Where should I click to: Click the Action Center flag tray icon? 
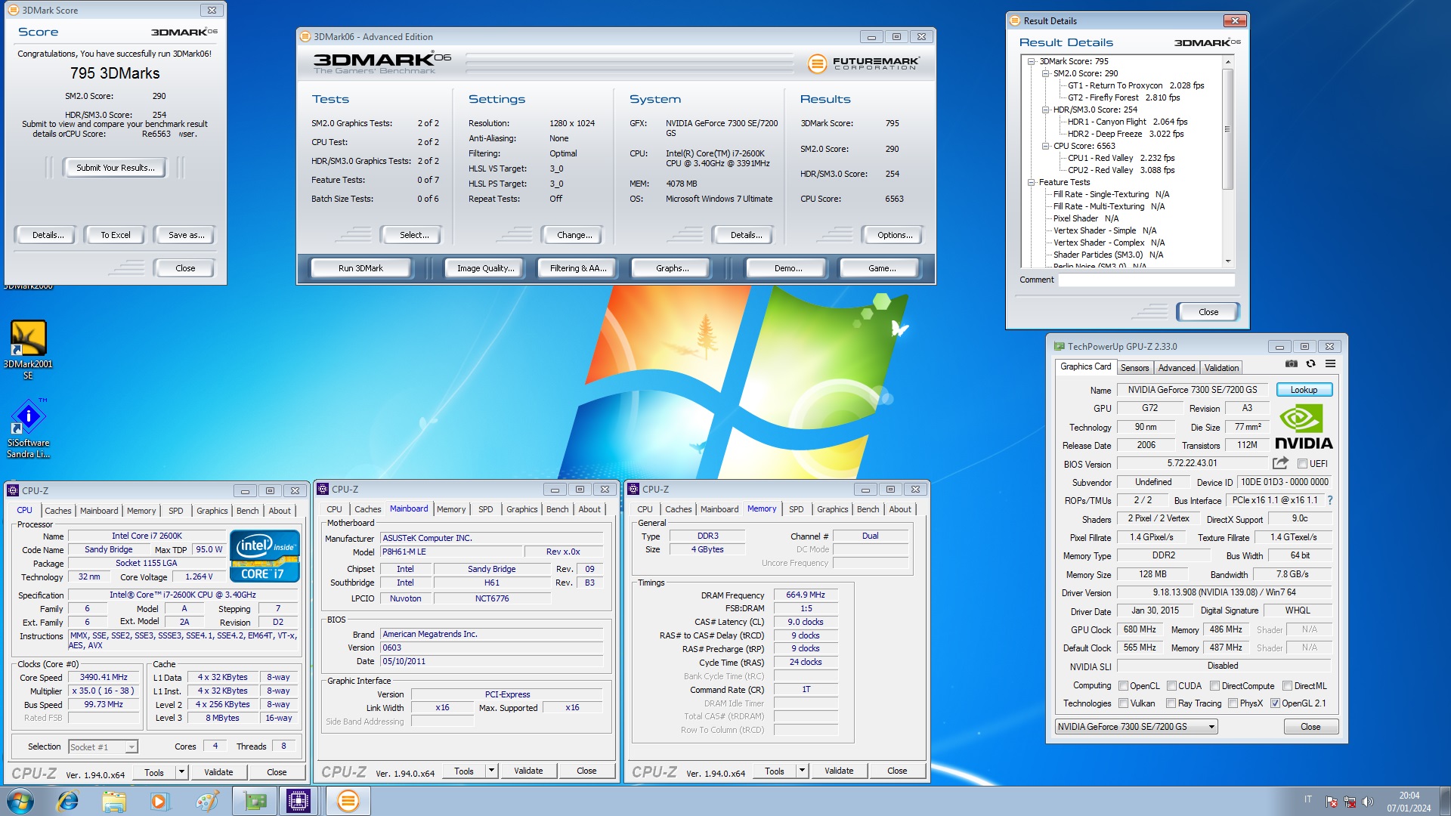click(1332, 802)
